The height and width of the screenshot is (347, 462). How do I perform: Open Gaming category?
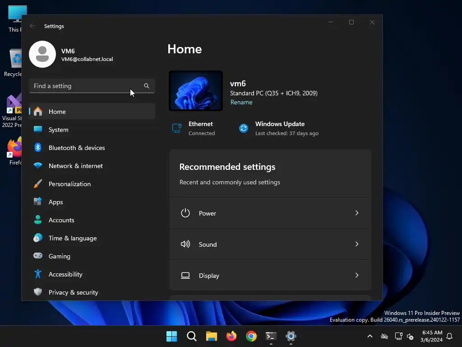[x=92, y=256]
